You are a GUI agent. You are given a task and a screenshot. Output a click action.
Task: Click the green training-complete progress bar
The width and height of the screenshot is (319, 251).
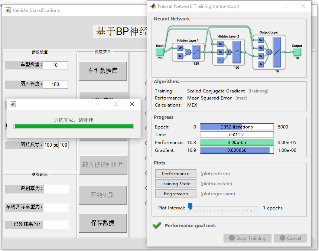tap(74, 126)
